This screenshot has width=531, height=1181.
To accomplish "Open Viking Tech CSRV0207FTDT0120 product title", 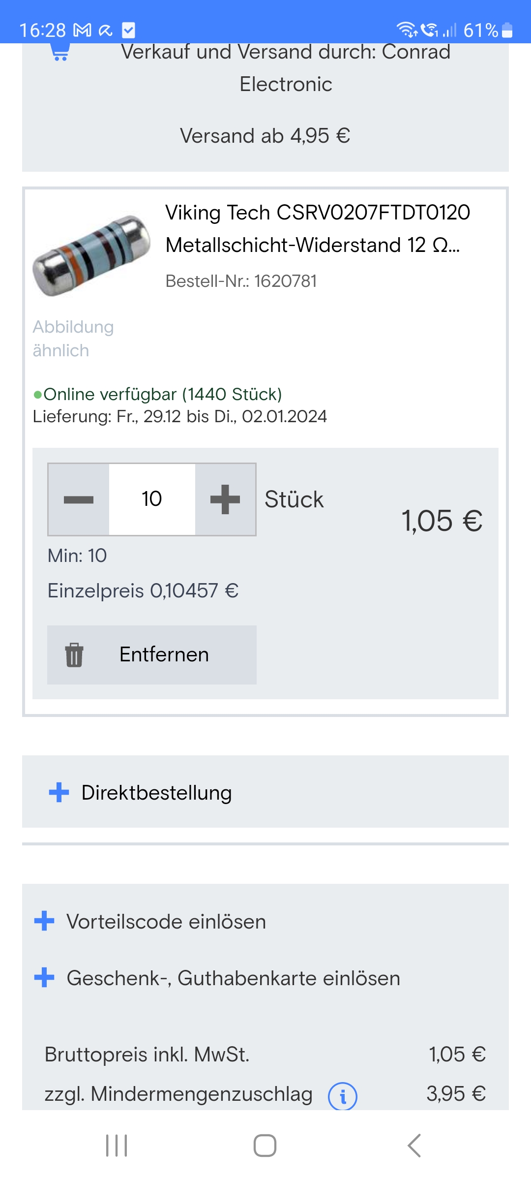I will (x=318, y=228).
